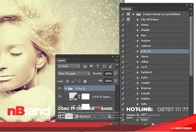196x132 pixels.
Task: Select the Lo-Fi action
Action: click(164, 67)
